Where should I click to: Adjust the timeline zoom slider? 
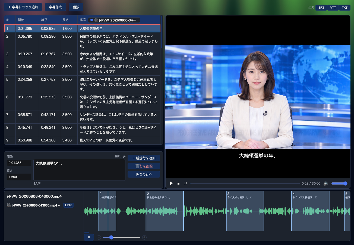[122, 237]
